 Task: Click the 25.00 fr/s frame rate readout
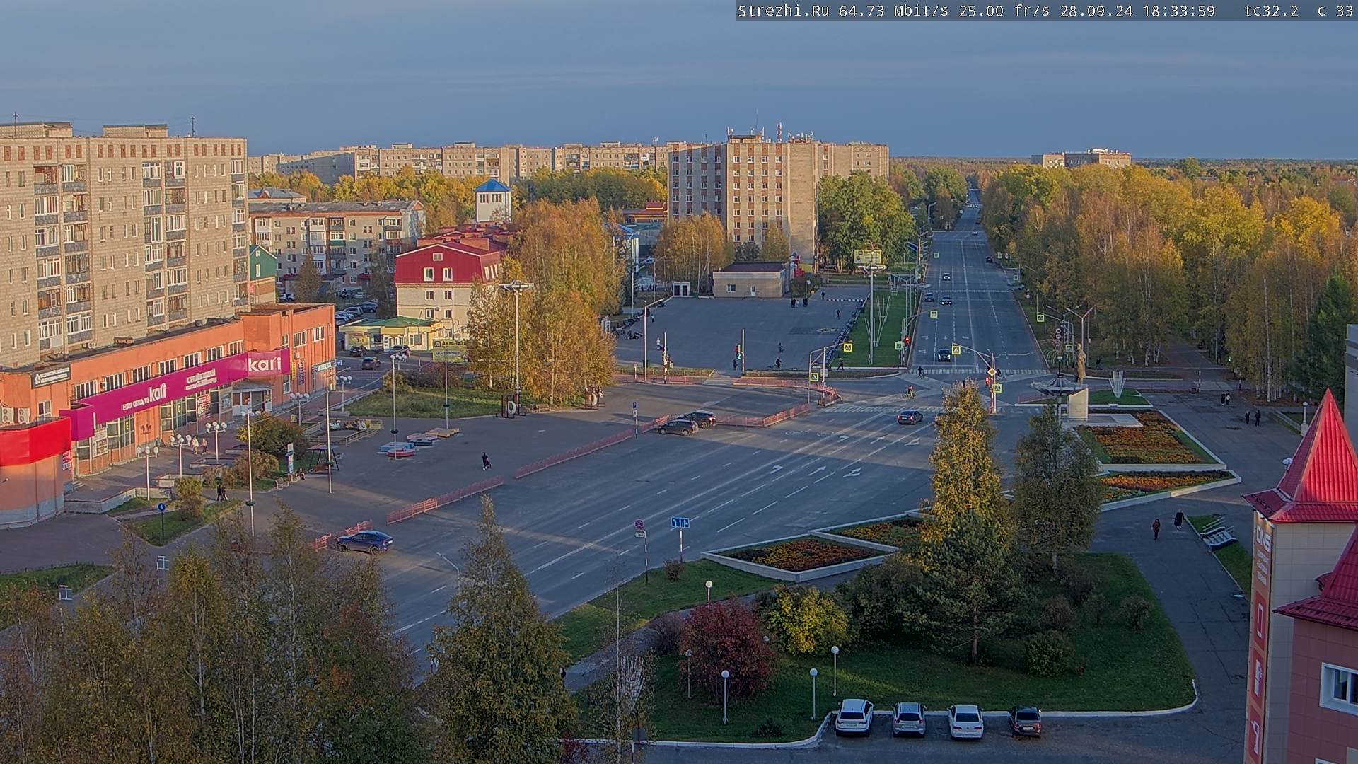click(x=1004, y=11)
